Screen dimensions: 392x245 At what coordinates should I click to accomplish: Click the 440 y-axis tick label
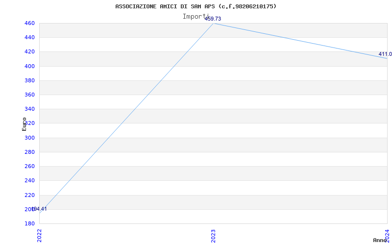(29, 38)
